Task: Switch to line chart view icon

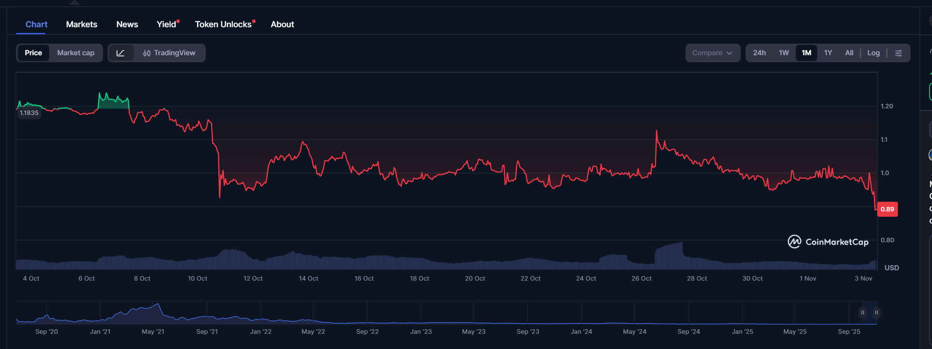Action: click(120, 53)
